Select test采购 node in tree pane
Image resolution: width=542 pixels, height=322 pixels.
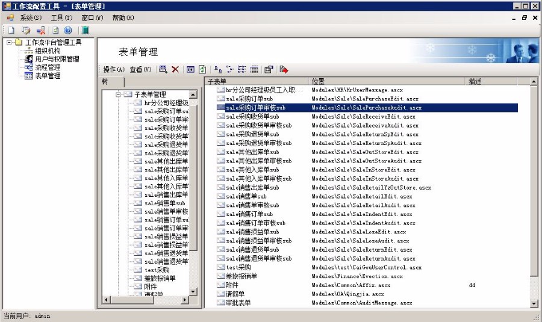(x=157, y=270)
